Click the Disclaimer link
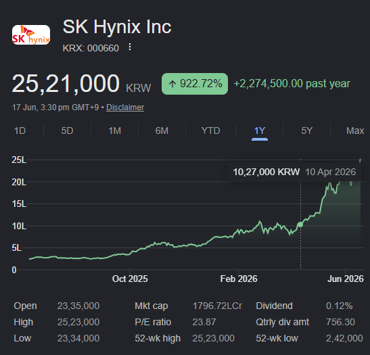370x355 pixels. point(125,108)
